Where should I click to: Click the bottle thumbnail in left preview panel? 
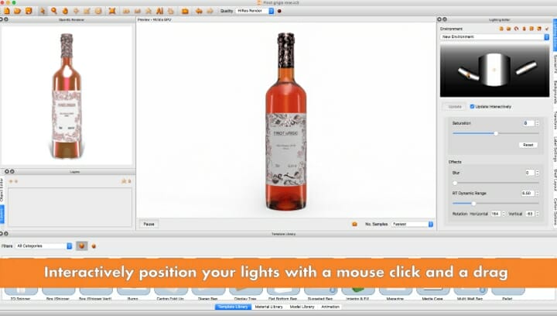pyautogui.click(x=67, y=95)
